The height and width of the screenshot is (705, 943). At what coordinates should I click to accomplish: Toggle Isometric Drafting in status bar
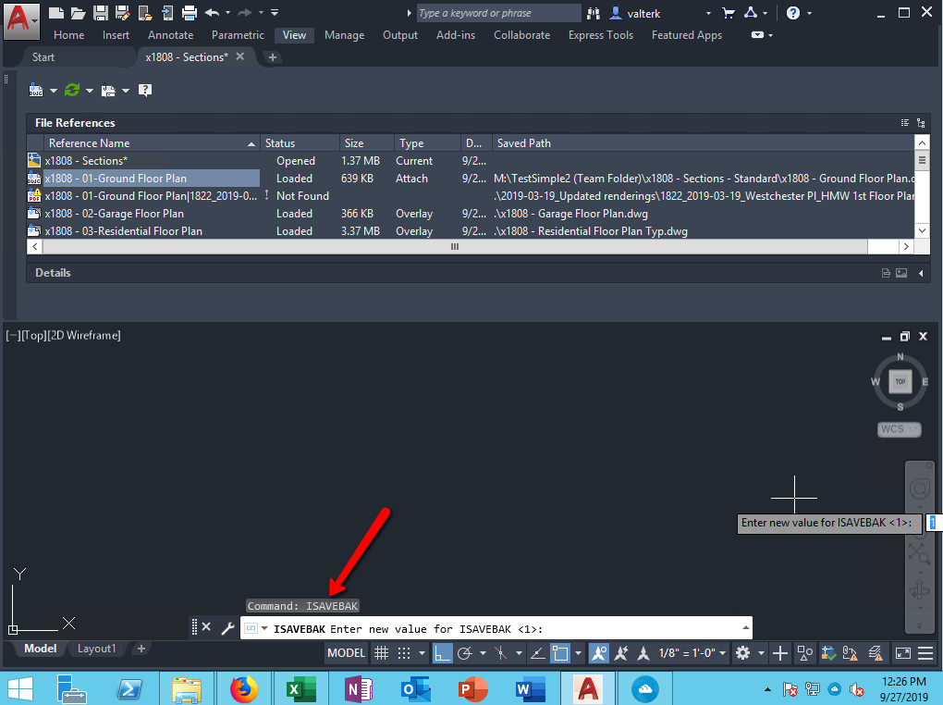[x=500, y=653]
